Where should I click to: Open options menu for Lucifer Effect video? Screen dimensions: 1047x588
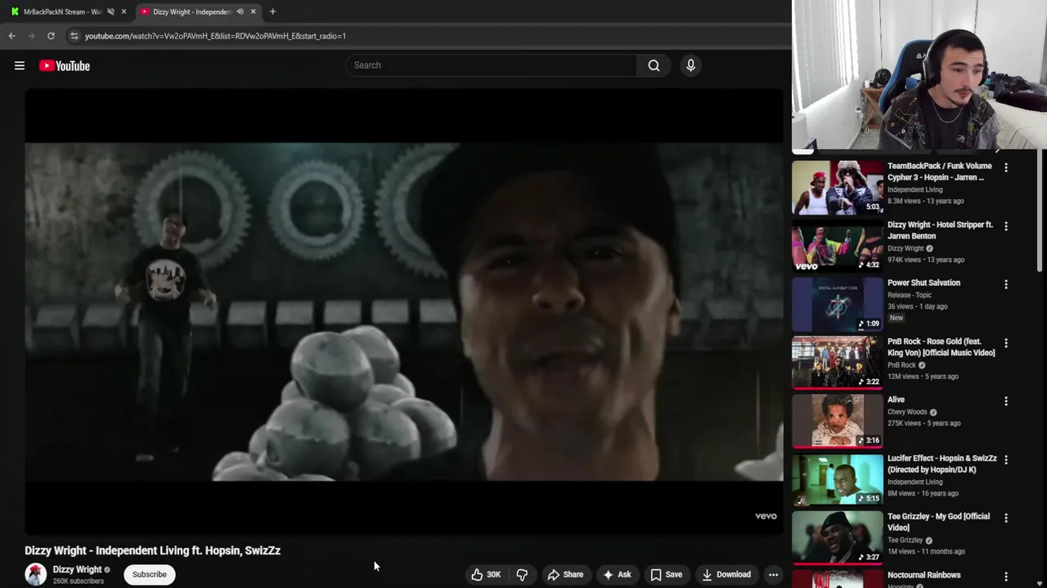point(1006,460)
